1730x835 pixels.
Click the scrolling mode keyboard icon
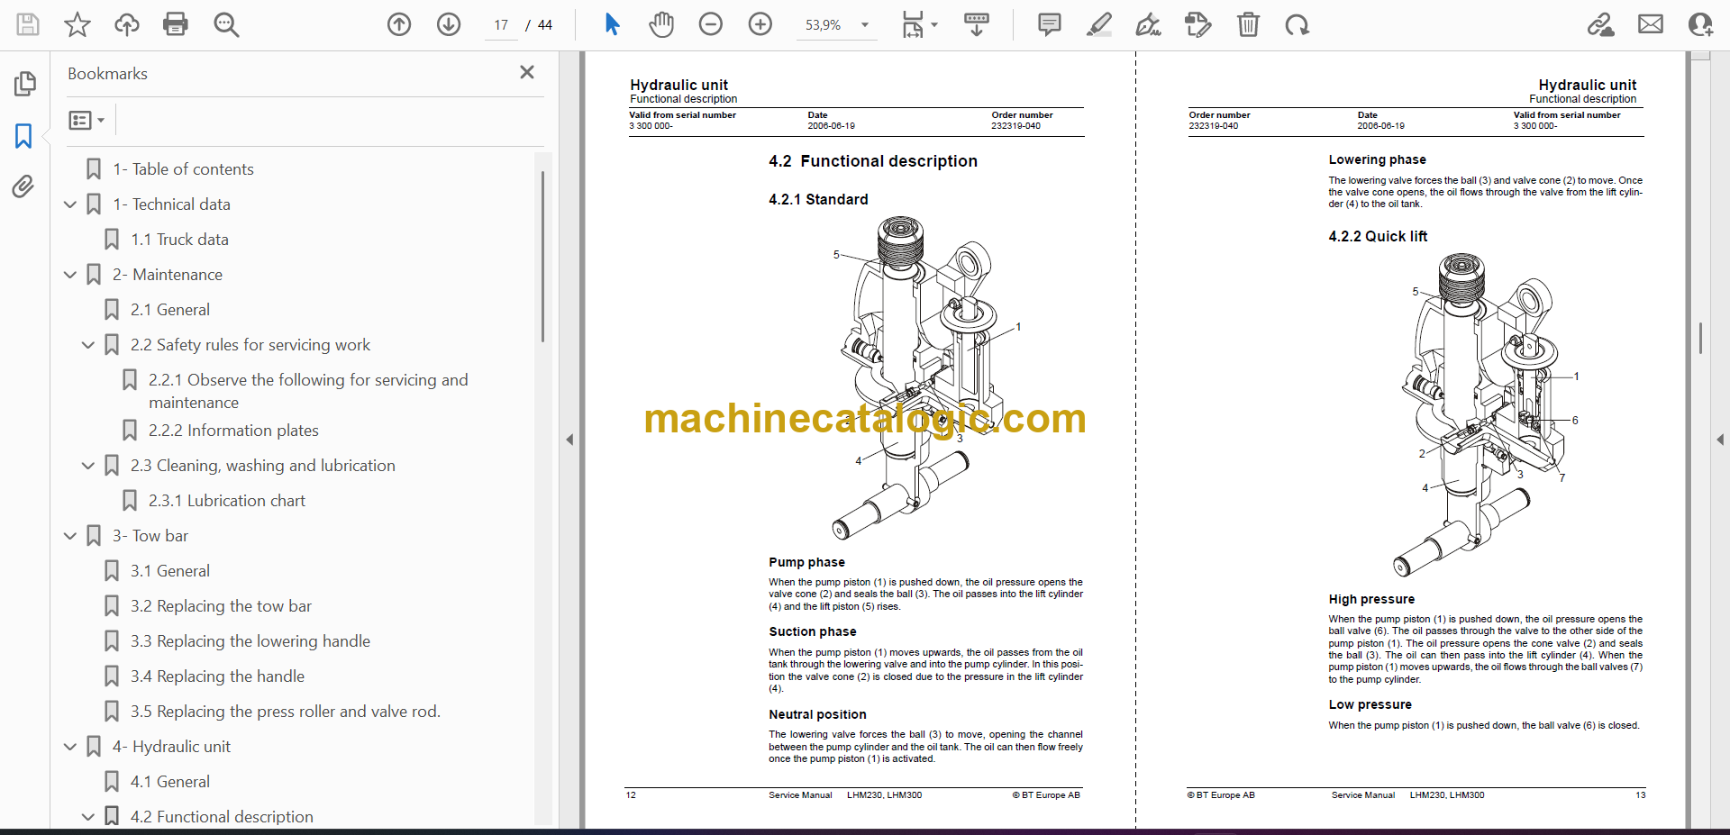coord(977,24)
